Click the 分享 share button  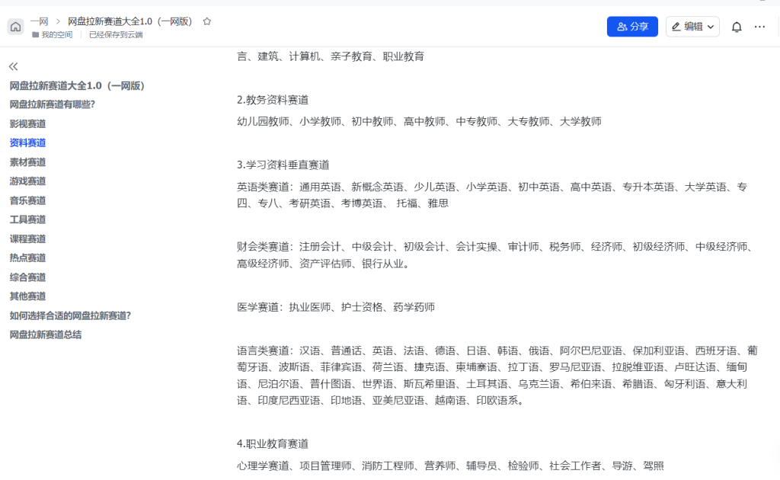tap(632, 26)
